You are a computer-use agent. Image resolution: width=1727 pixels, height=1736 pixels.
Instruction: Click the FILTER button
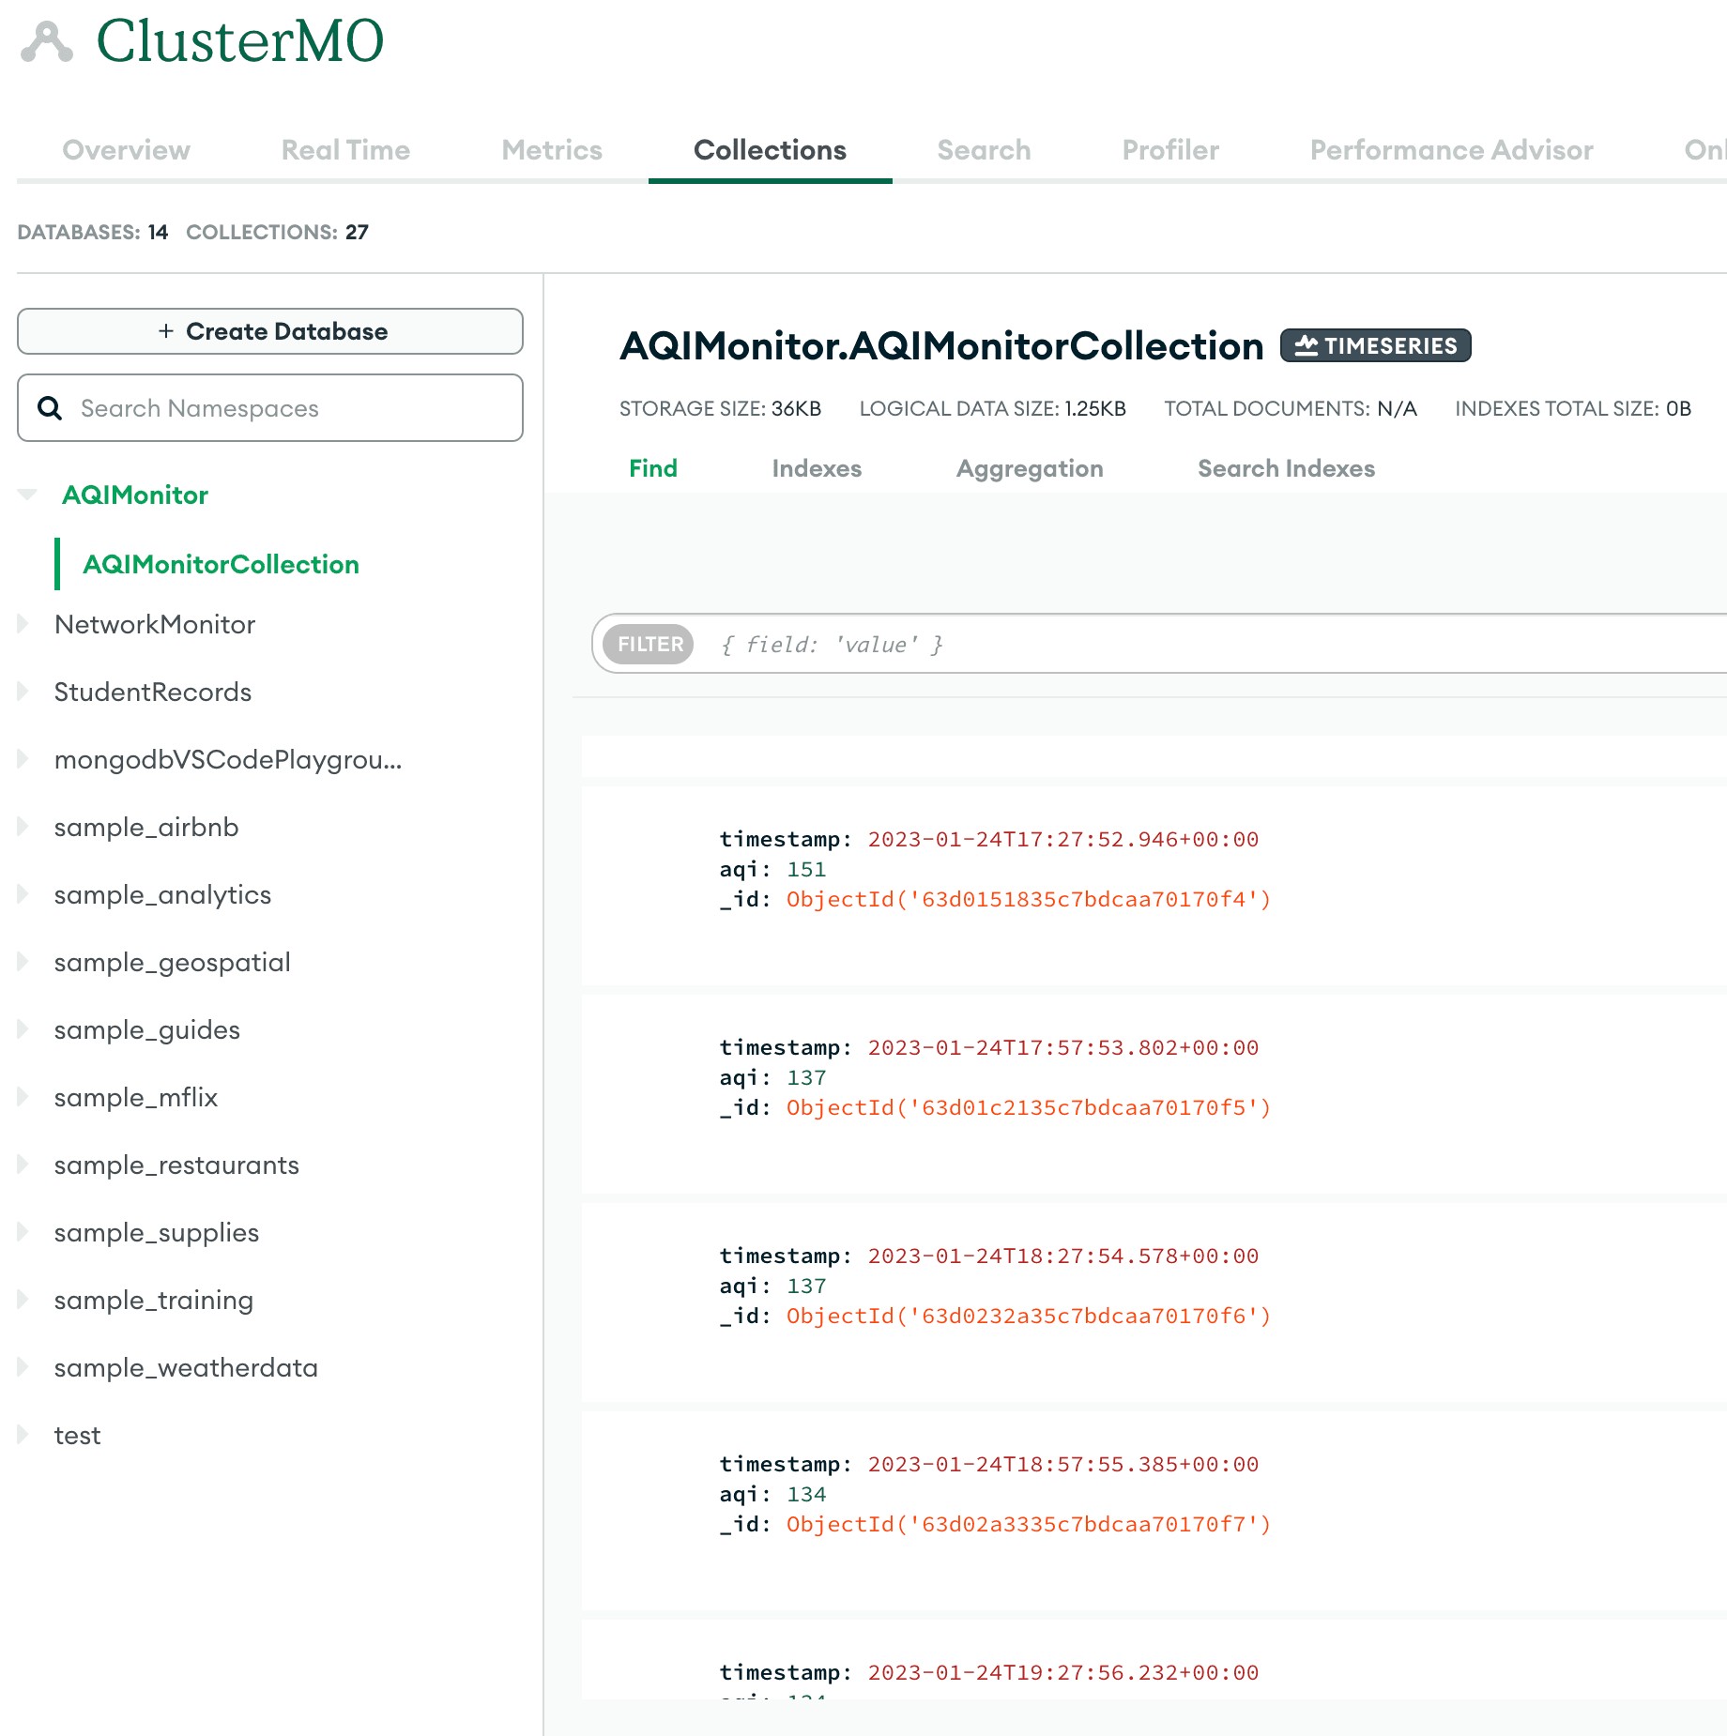coord(650,645)
